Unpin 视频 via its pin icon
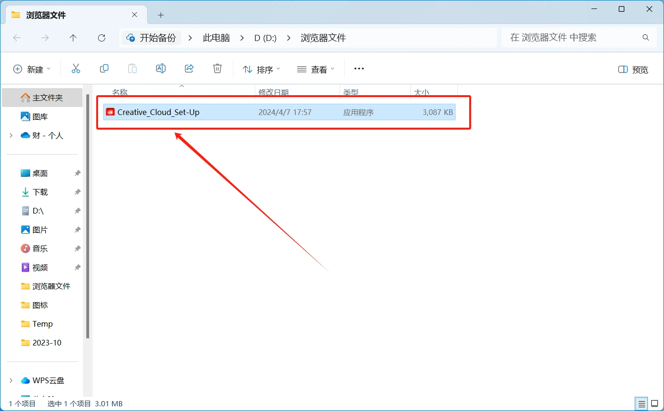 pos(77,268)
